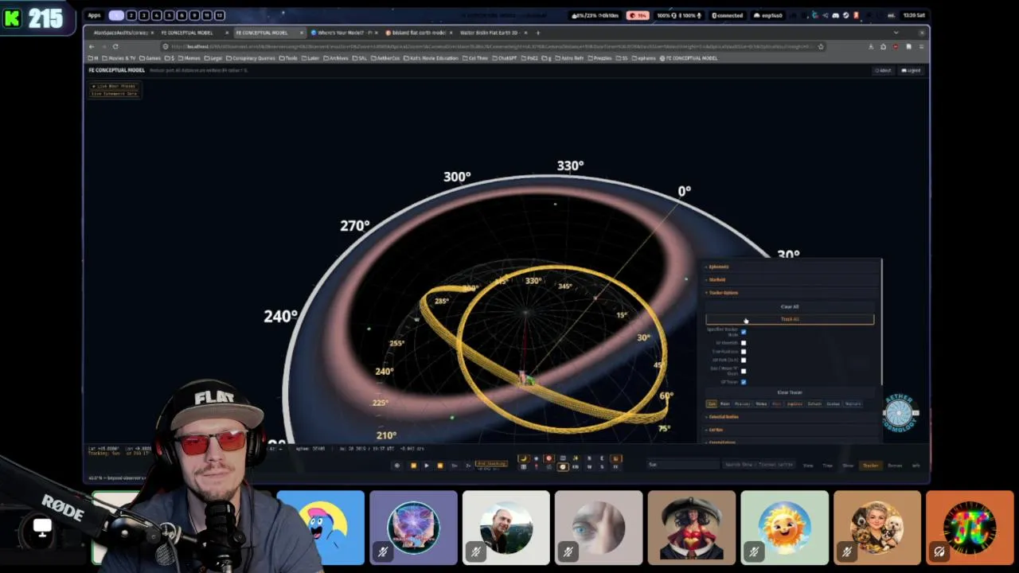The height and width of the screenshot is (573, 1019).
Task: Select the Saturn tracker button
Action: 814,403
